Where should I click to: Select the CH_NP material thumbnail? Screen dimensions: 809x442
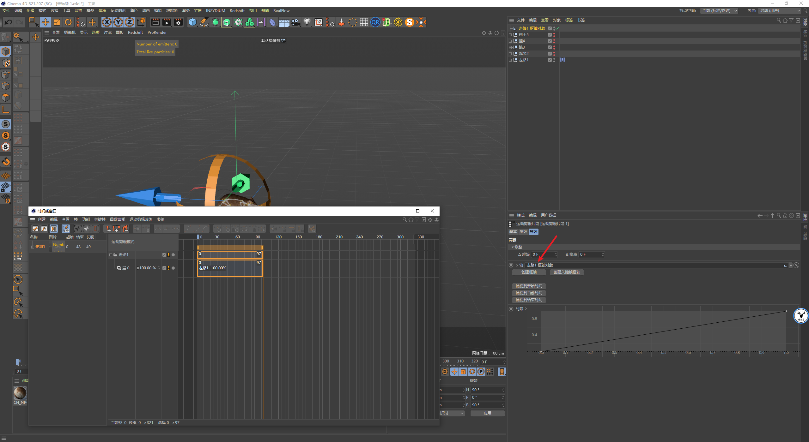20,393
